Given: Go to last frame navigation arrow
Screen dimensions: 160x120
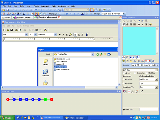Looking at the screenshot, I should (78, 14).
